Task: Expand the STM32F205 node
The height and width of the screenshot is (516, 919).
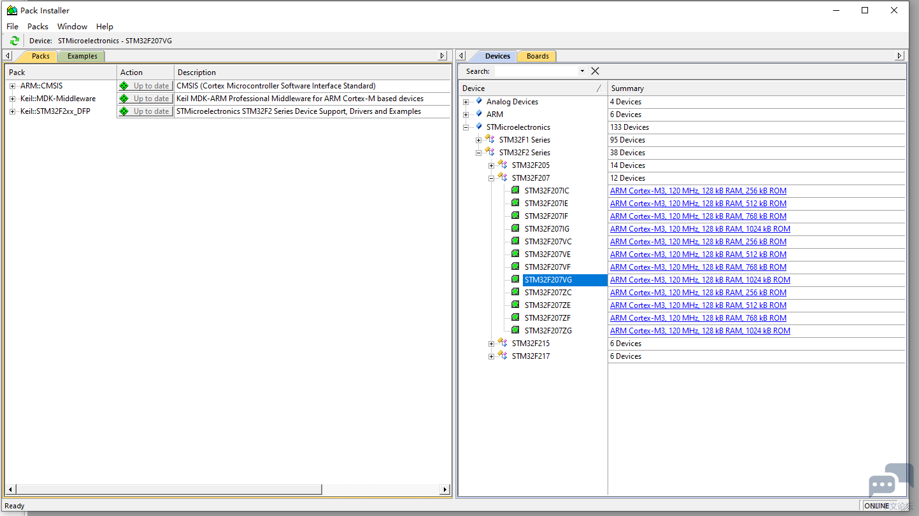Action: coord(492,165)
